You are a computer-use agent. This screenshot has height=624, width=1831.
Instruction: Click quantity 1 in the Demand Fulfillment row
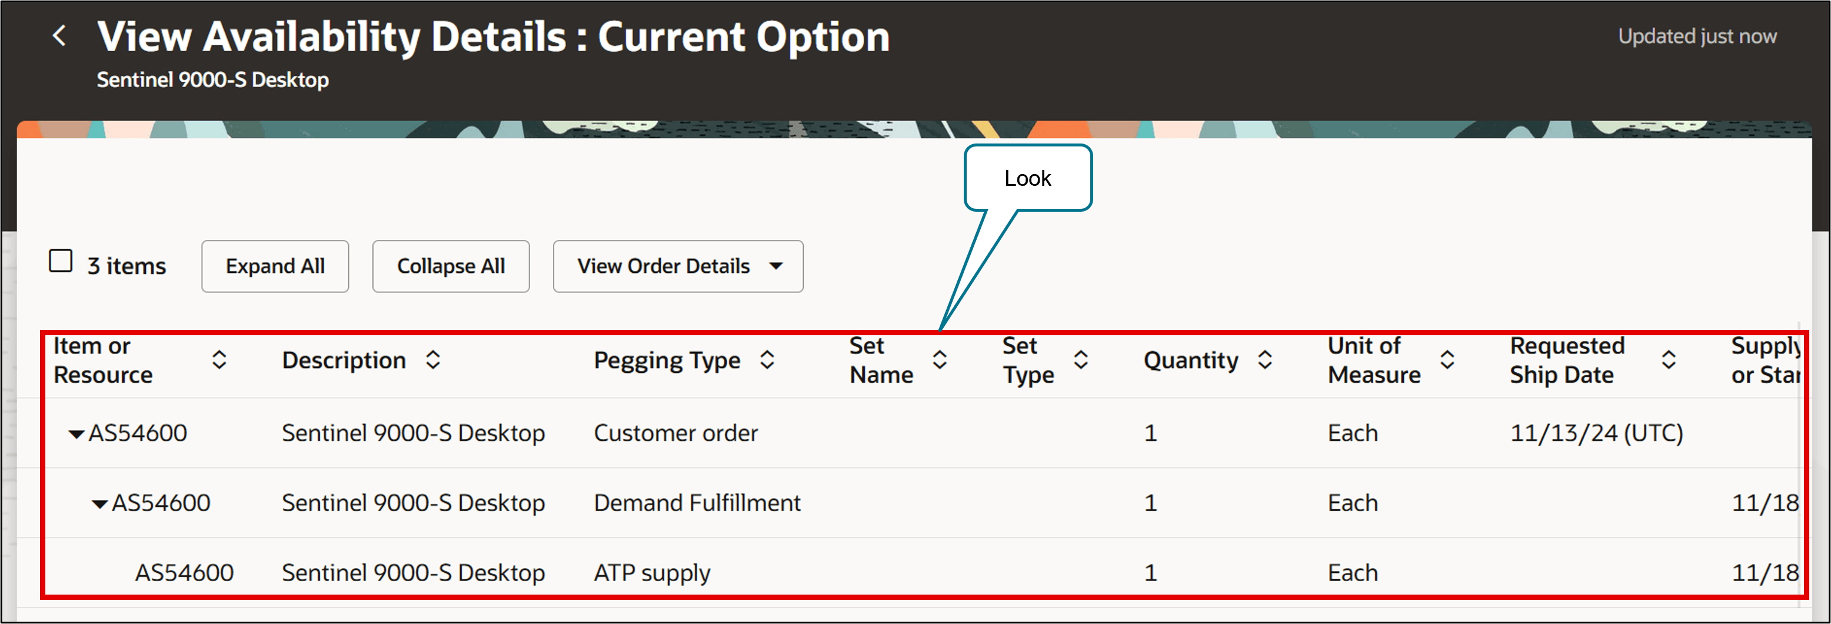[1151, 503]
